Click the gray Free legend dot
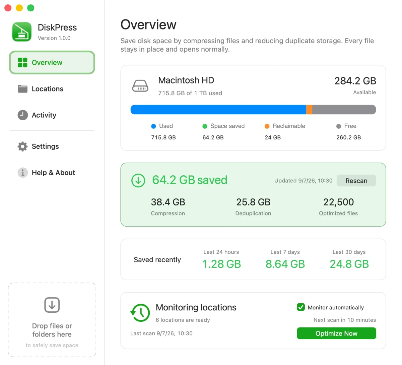 [339, 126]
